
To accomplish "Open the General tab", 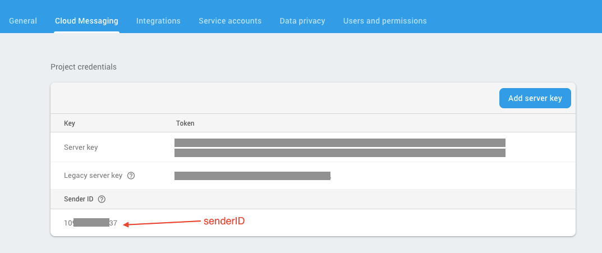I will [23, 21].
